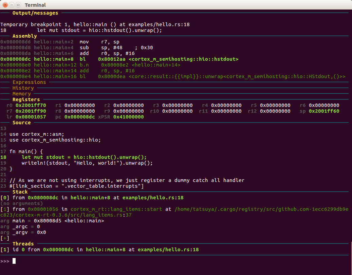Select stack frame [0] hello::main+8
The width and height of the screenshot is (352, 275).
(68, 198)
